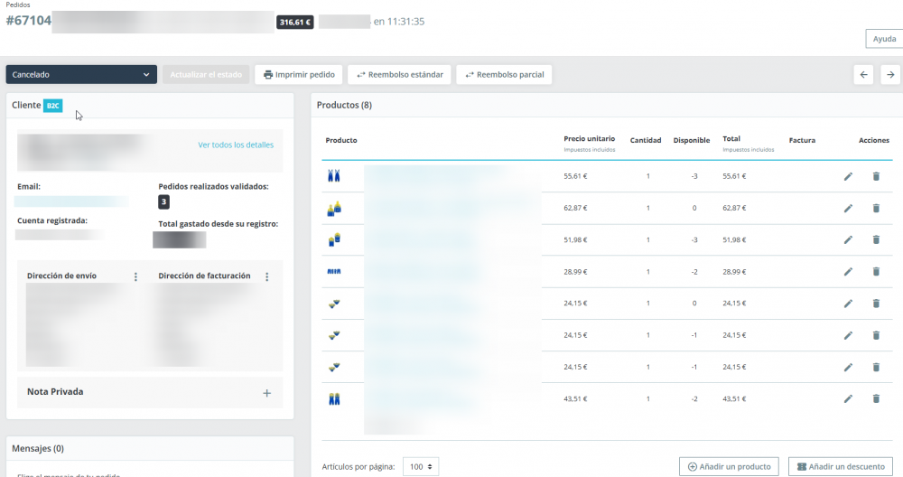Screen dimensions: 903x477
Task: Click Reembolso parcial button
Action: pos(504,74)
